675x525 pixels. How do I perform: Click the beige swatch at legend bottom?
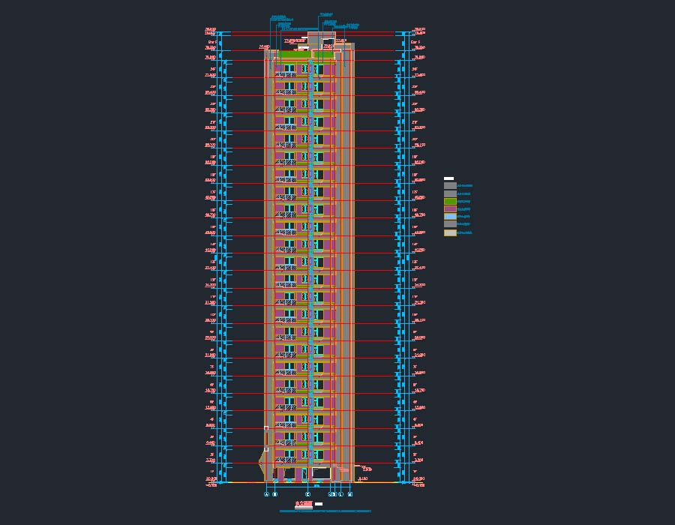450,232
